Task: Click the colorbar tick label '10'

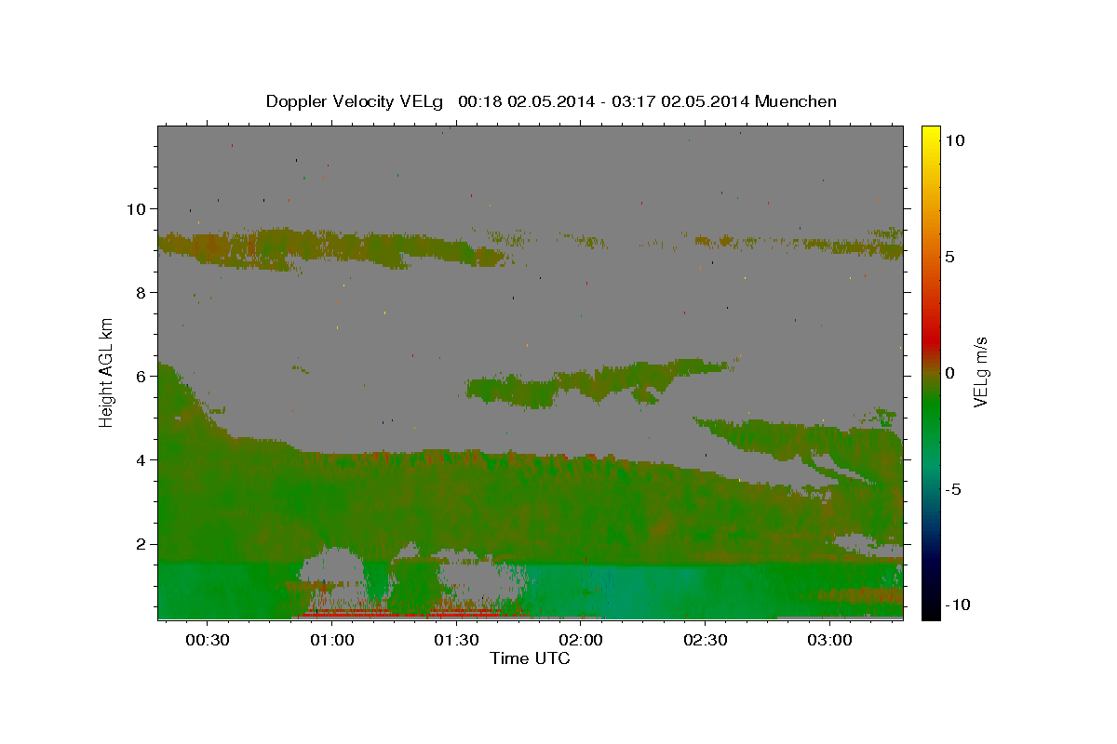Action: [x=954, y=140]
